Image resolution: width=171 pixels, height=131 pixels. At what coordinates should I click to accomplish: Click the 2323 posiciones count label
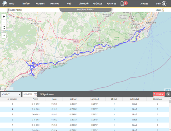coord(47,94)
